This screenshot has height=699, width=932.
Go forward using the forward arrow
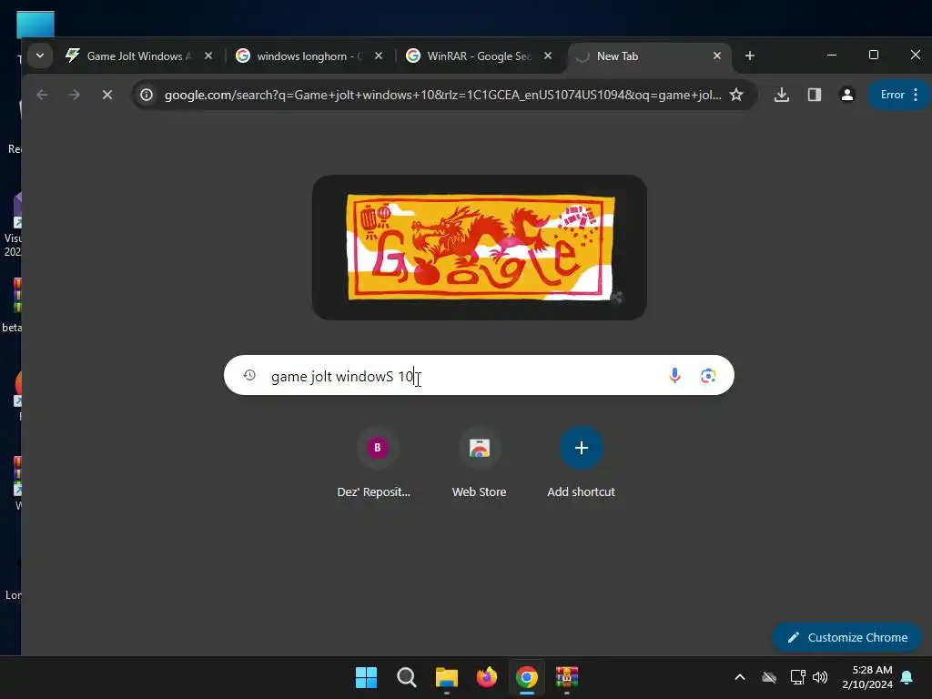[75, 95]
